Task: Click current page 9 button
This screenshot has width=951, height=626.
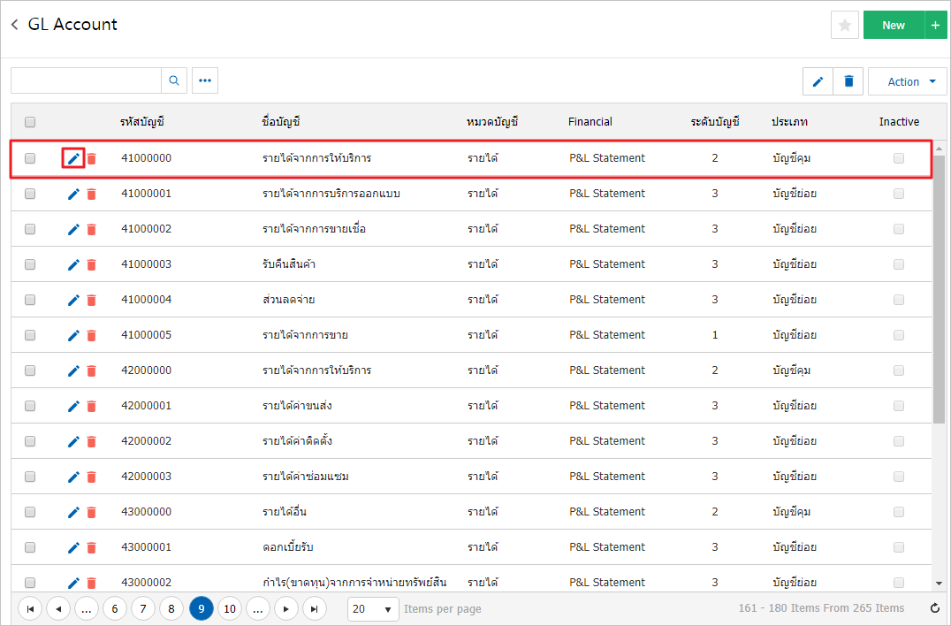Action: [x=202, y=608]
